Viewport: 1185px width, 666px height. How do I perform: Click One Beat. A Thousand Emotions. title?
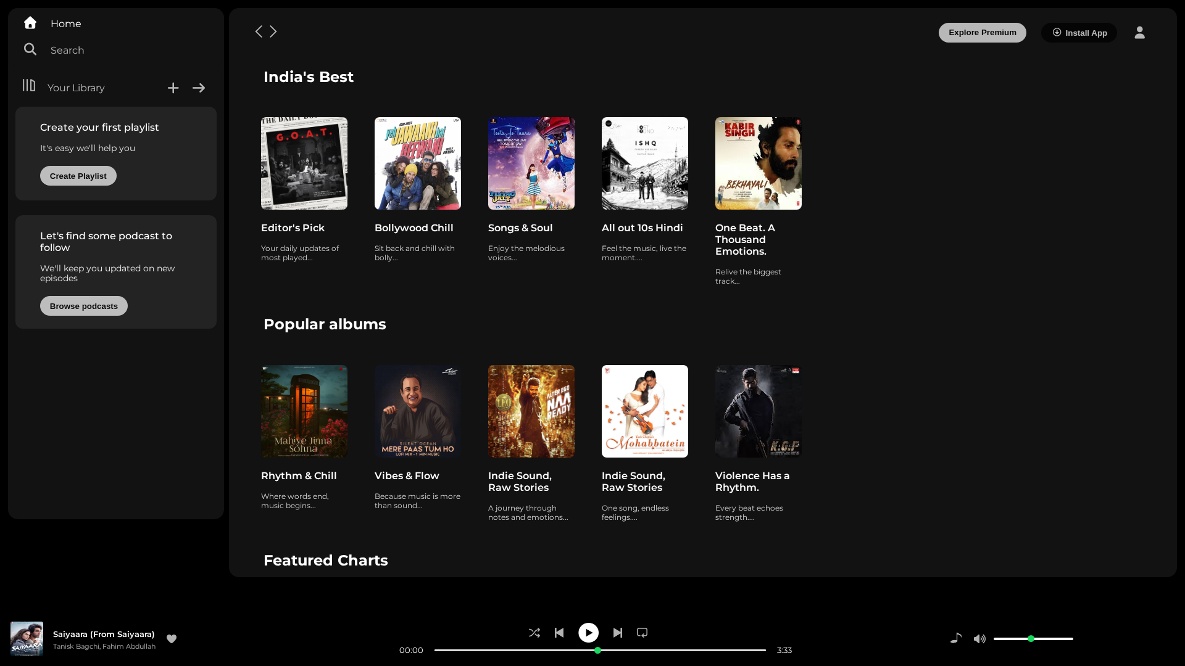click(745, 239)
